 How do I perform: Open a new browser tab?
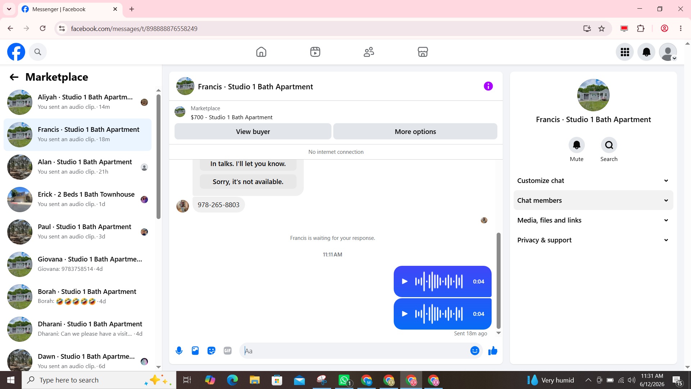pos(132,9)
